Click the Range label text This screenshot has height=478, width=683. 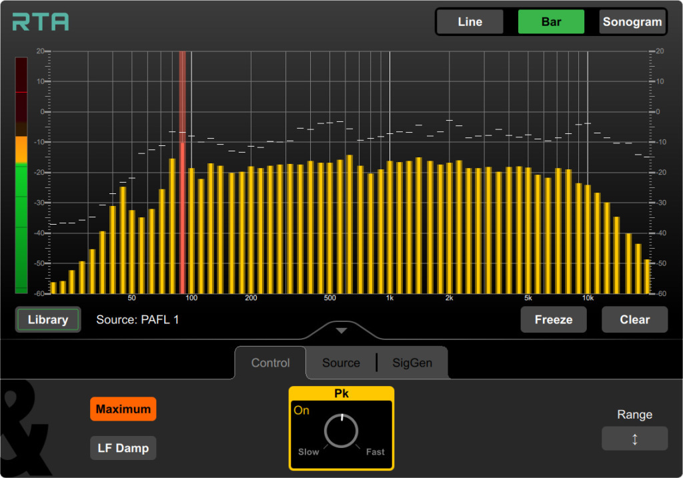coord(635,415)
